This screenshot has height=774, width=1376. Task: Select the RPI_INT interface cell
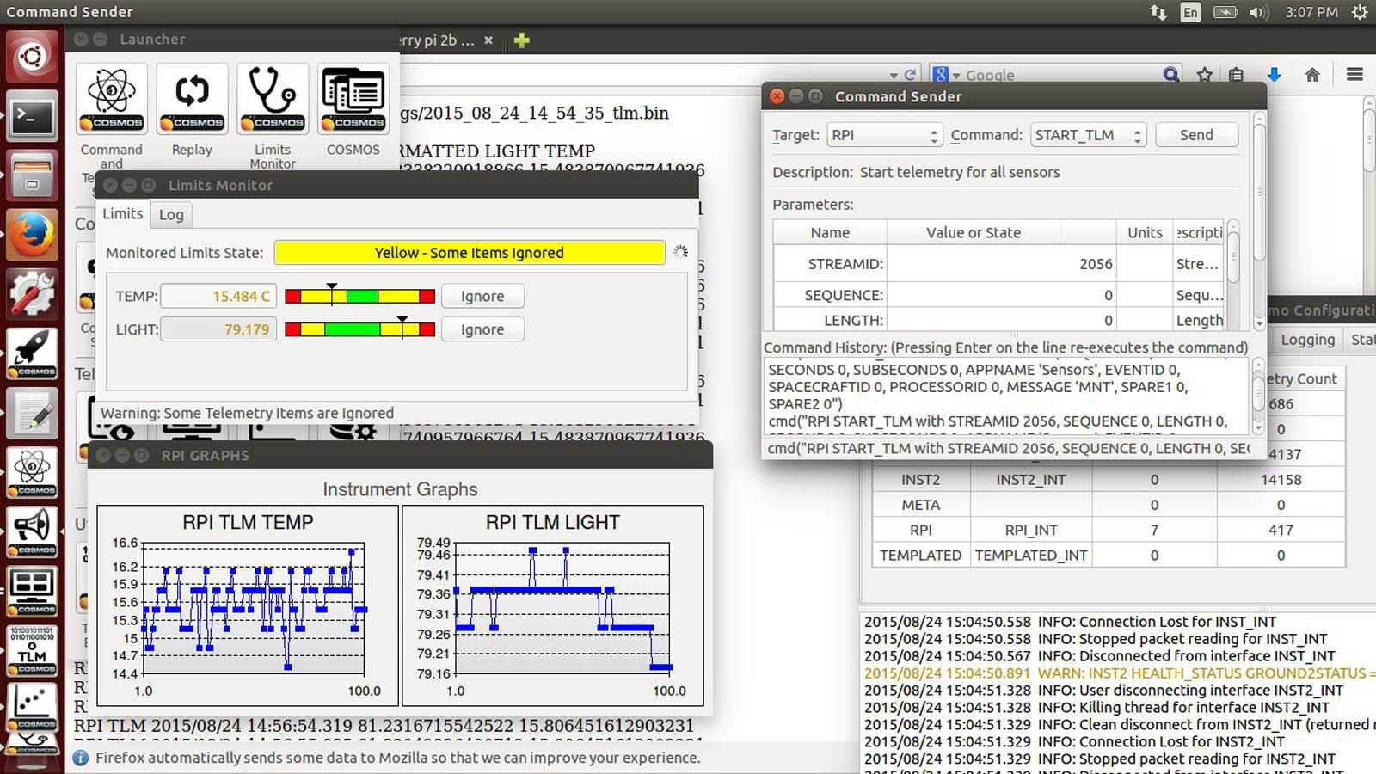click(x=1030, y=530)
